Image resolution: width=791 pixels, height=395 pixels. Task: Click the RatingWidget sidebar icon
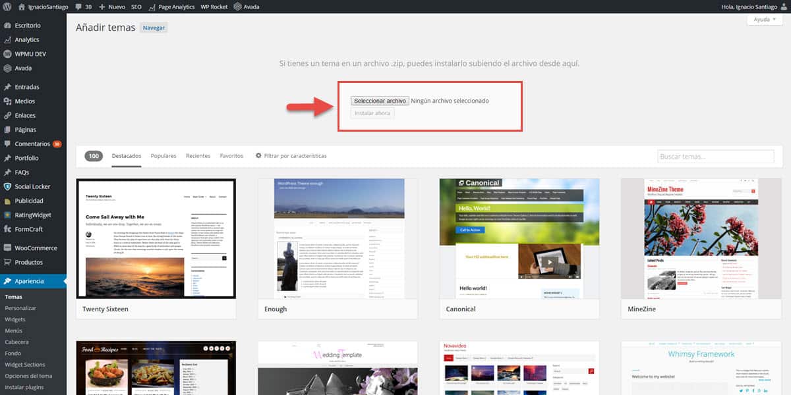click(x=7, y=215)
